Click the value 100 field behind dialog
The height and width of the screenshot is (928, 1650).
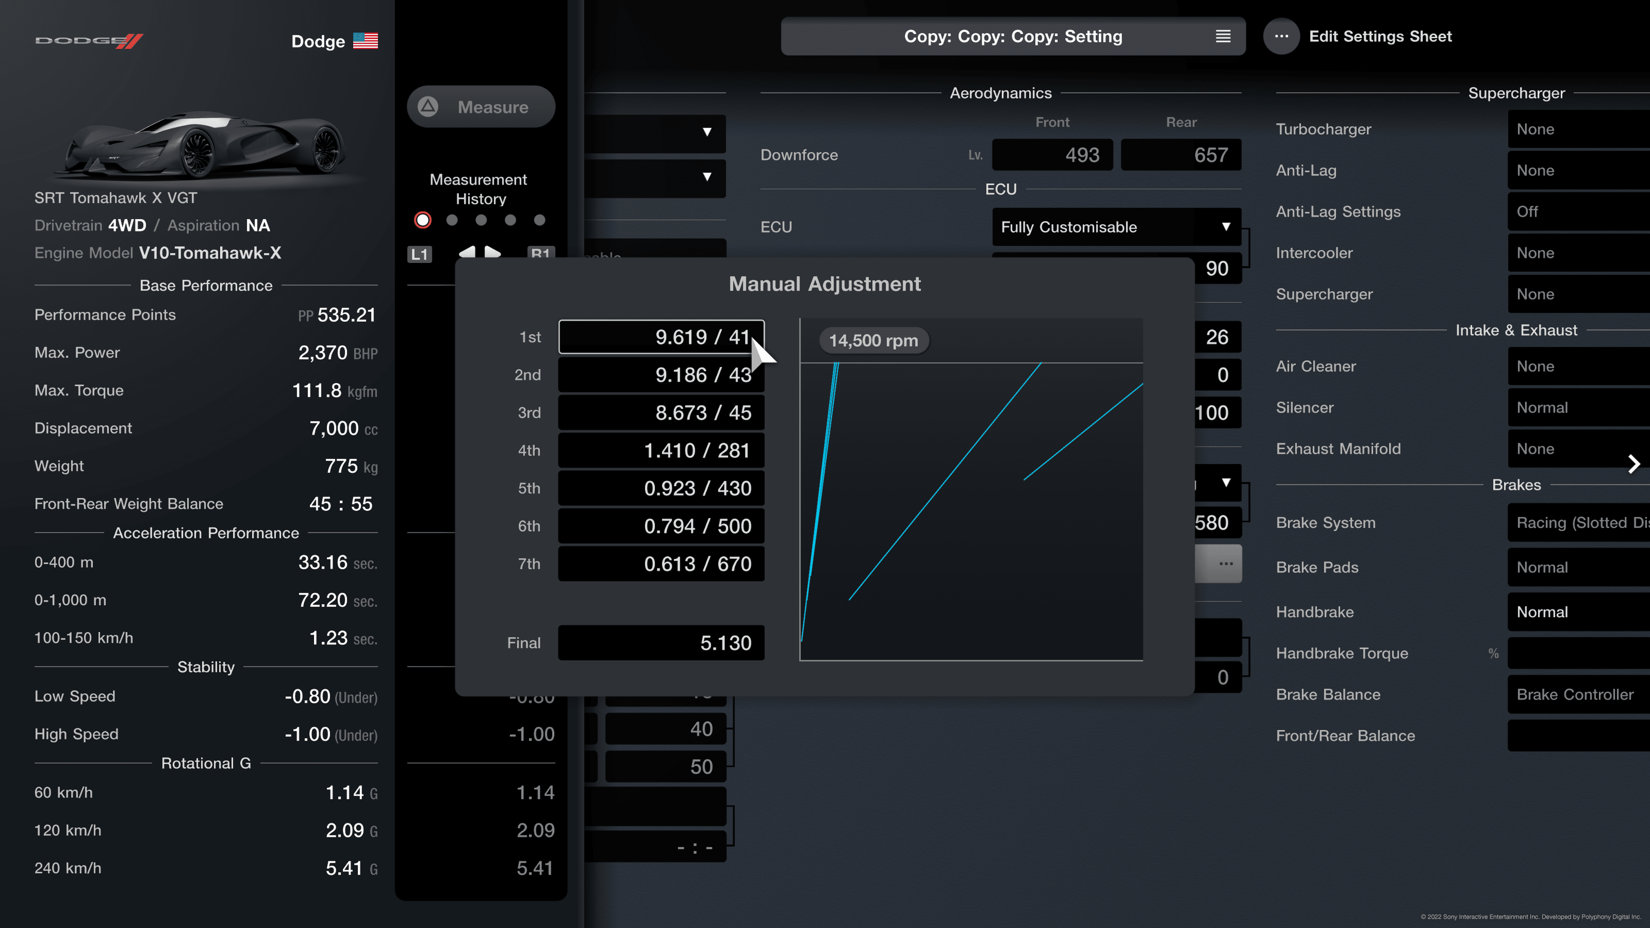click(1218, 412)
